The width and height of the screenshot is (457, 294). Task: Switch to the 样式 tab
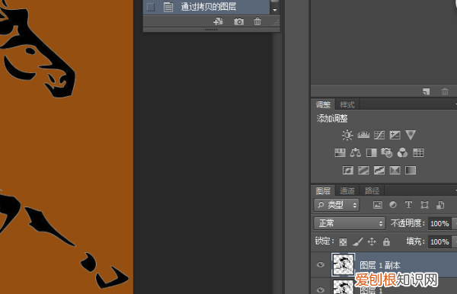point(347,104)
